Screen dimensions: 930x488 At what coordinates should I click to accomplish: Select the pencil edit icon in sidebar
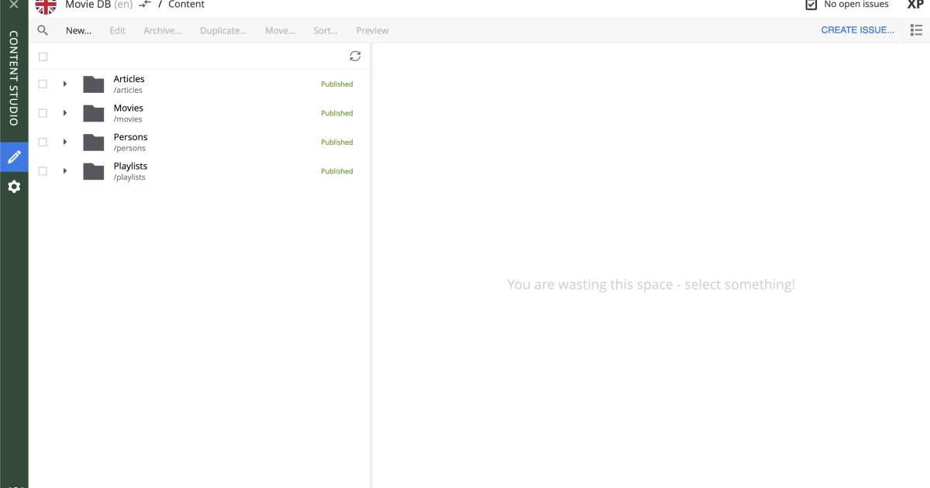pyautogui.click(x=14, y=156)
